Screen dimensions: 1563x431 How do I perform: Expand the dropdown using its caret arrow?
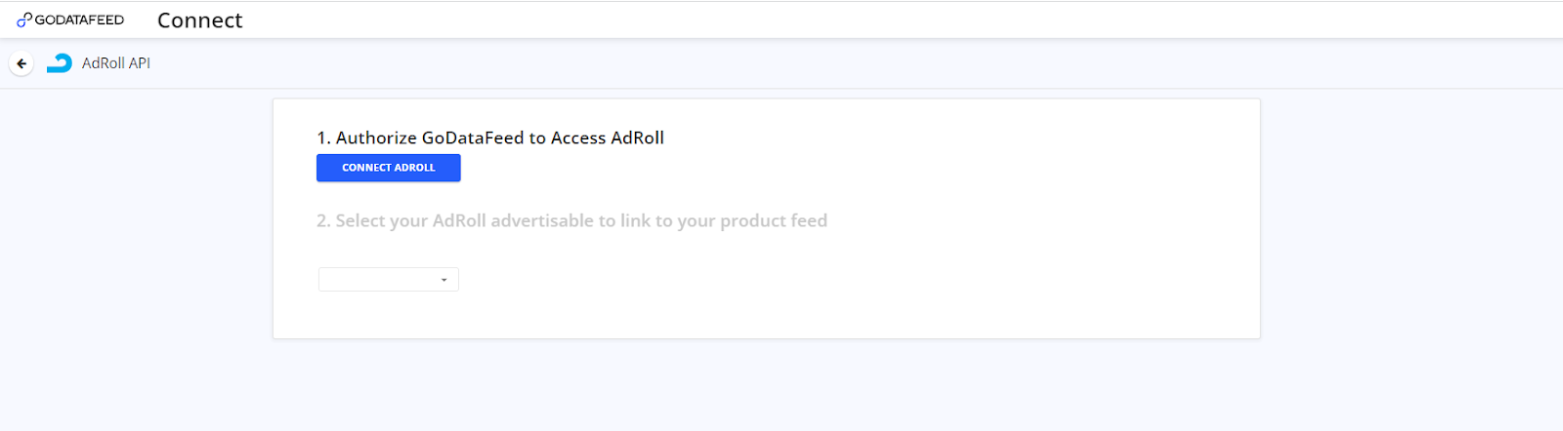coord(444,280)
